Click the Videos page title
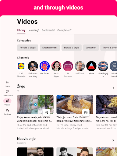Screen dimensions: 117x156 [27, 22]
